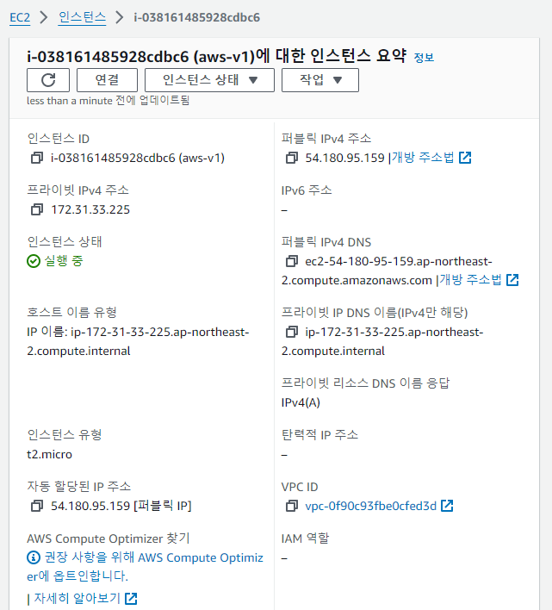Image resolution: width=552 pixels, height=610 pixels.
Task: Open the vpc-0f90c93fbe0cfed3d link
Action: point(370,506)
